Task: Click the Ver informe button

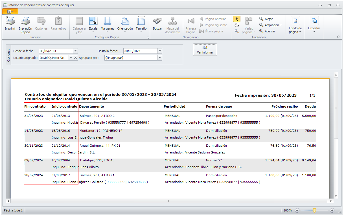Action: 205,50
